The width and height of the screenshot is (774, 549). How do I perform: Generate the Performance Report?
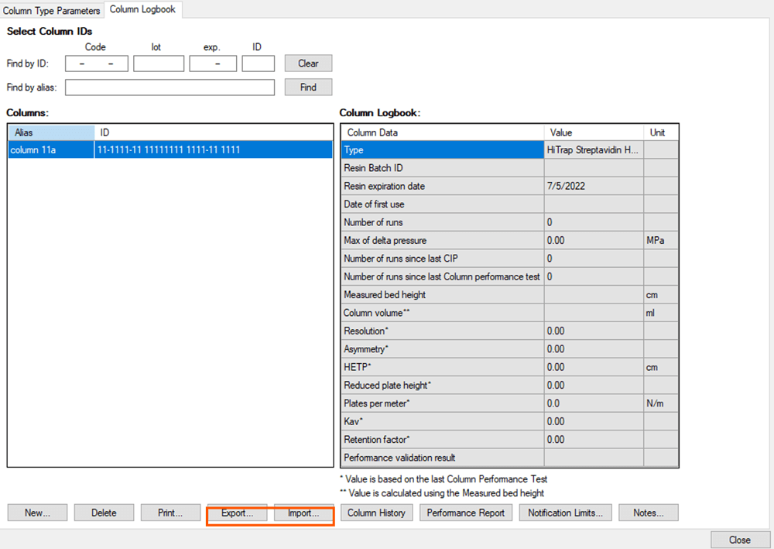[x=465, y=513]
